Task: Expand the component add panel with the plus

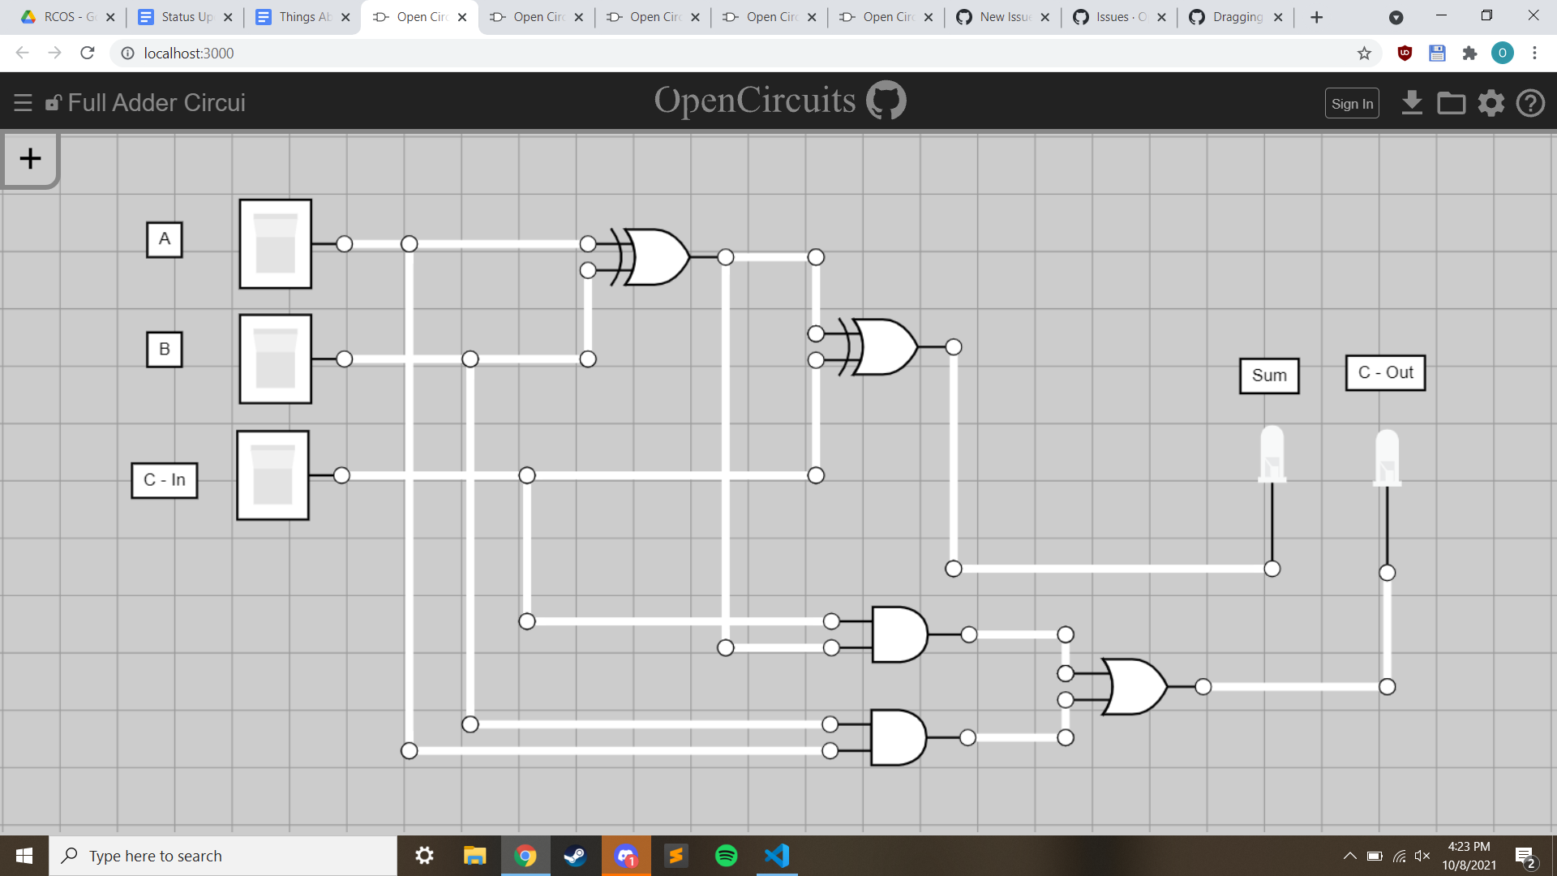Action: click(30, 158)
